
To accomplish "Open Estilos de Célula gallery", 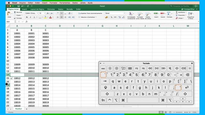I will click(x=148, y=16).
